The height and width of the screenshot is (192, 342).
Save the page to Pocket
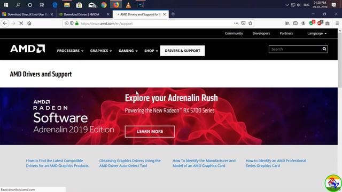243,23
